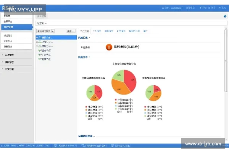Click the green shield icon of first leaf node

pyautogui.click(x=40, y=50)
